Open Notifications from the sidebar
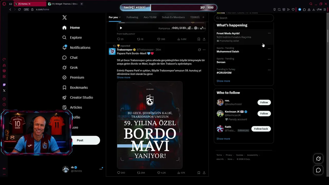The image size is (329, 185). (x=76, y=48)
